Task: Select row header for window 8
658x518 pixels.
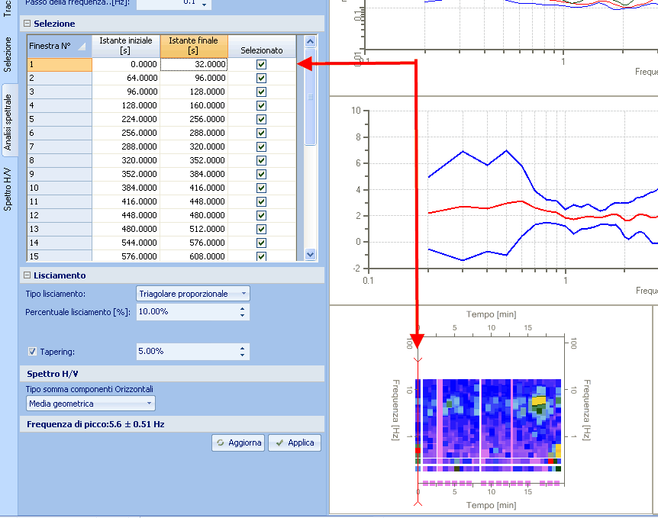Action: click(60, 160)
